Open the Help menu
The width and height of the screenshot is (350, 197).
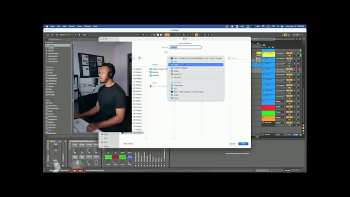click(95, 26)
